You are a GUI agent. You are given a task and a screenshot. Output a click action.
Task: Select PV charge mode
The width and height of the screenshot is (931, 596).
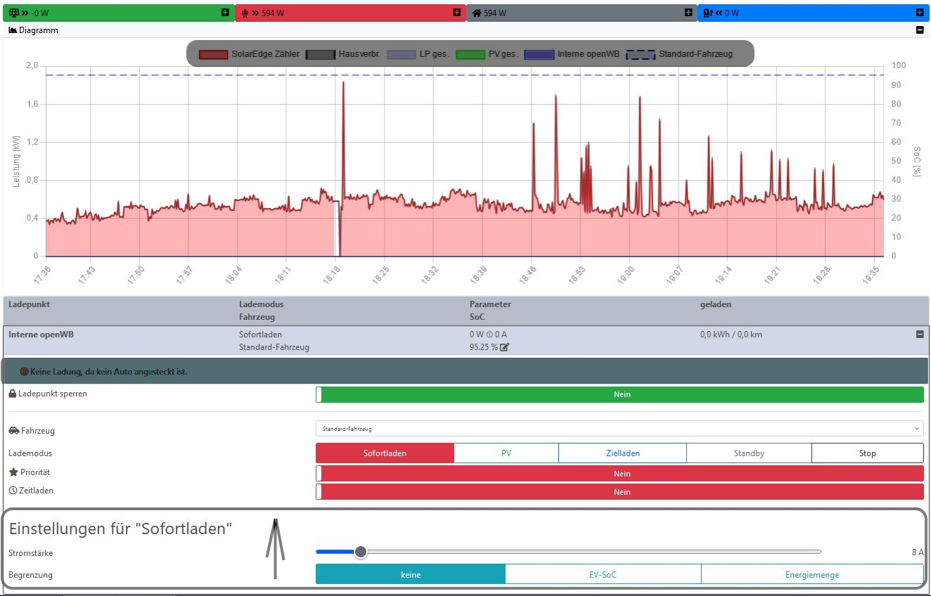[x=506, y=453]
